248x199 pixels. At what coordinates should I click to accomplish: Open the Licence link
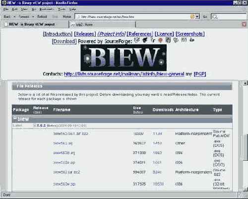point(164,34)
